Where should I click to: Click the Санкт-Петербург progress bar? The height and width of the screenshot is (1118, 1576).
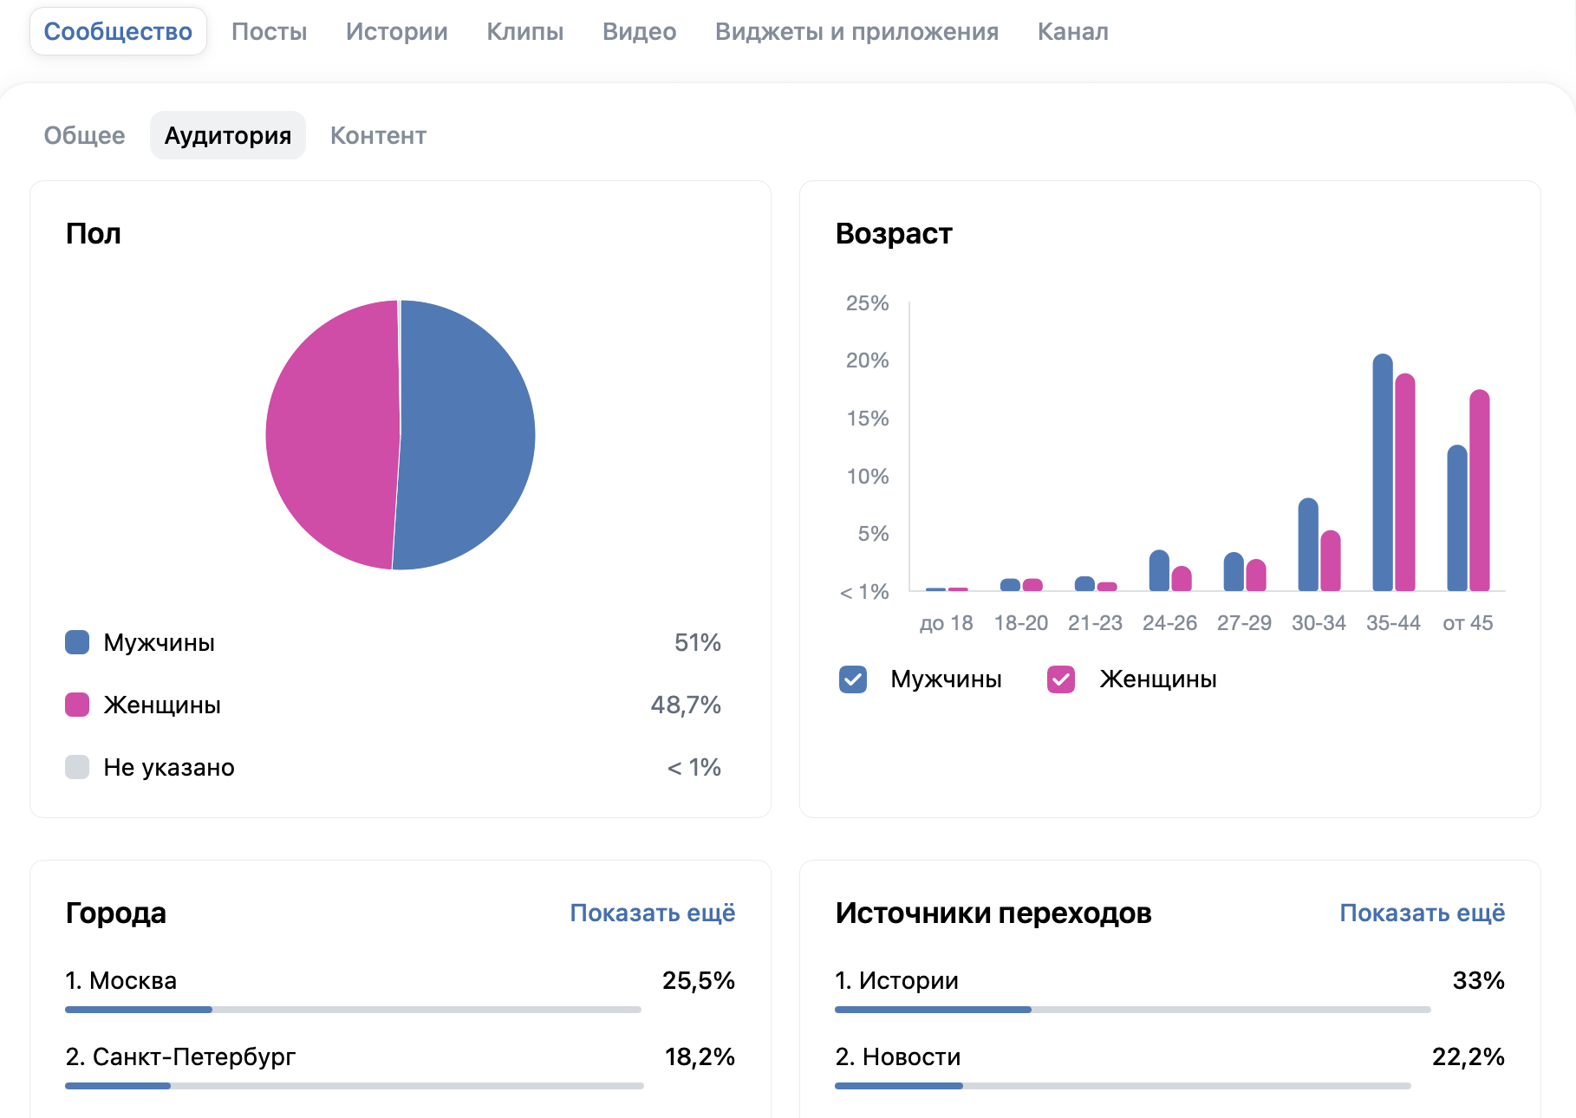354,1086
